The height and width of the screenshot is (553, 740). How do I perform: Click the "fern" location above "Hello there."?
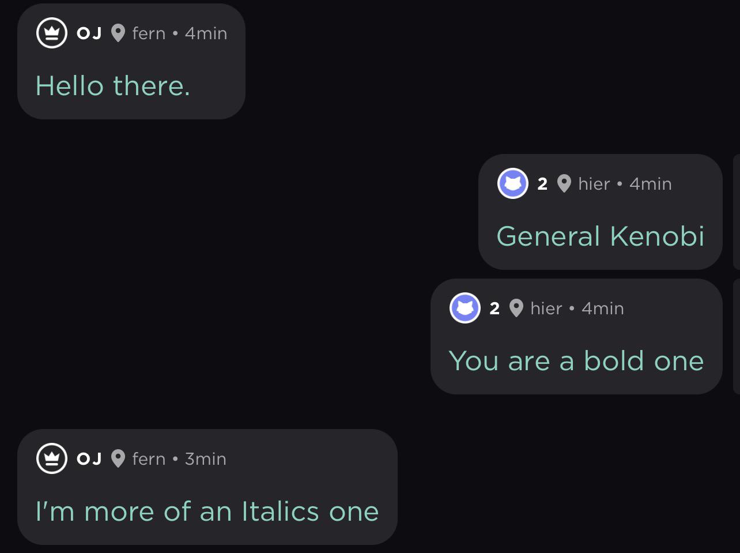[x=149, y=33]
